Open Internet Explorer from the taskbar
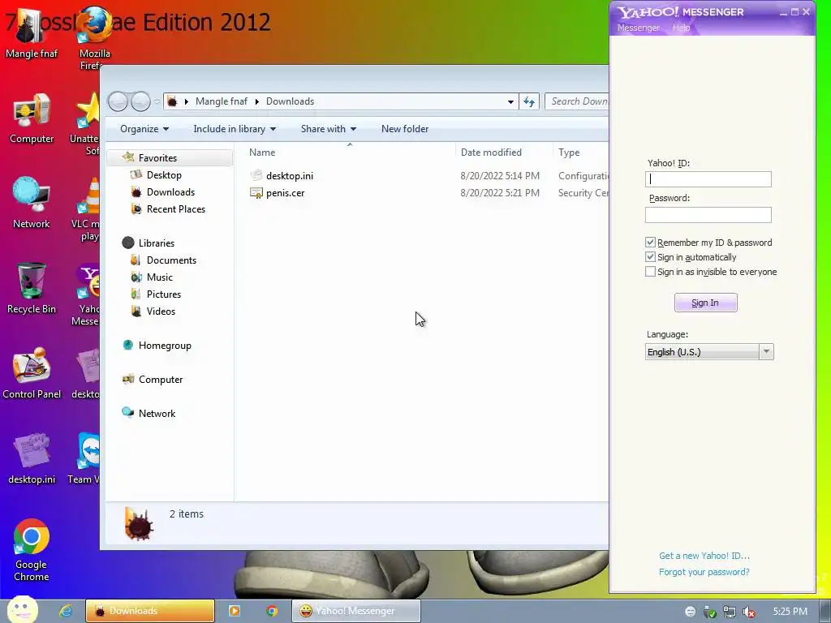831x623 pixels. pos(66,611)
